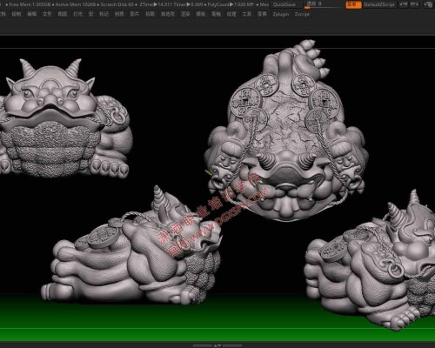Open the 绘制 (Draw) menu

(17, 14)
